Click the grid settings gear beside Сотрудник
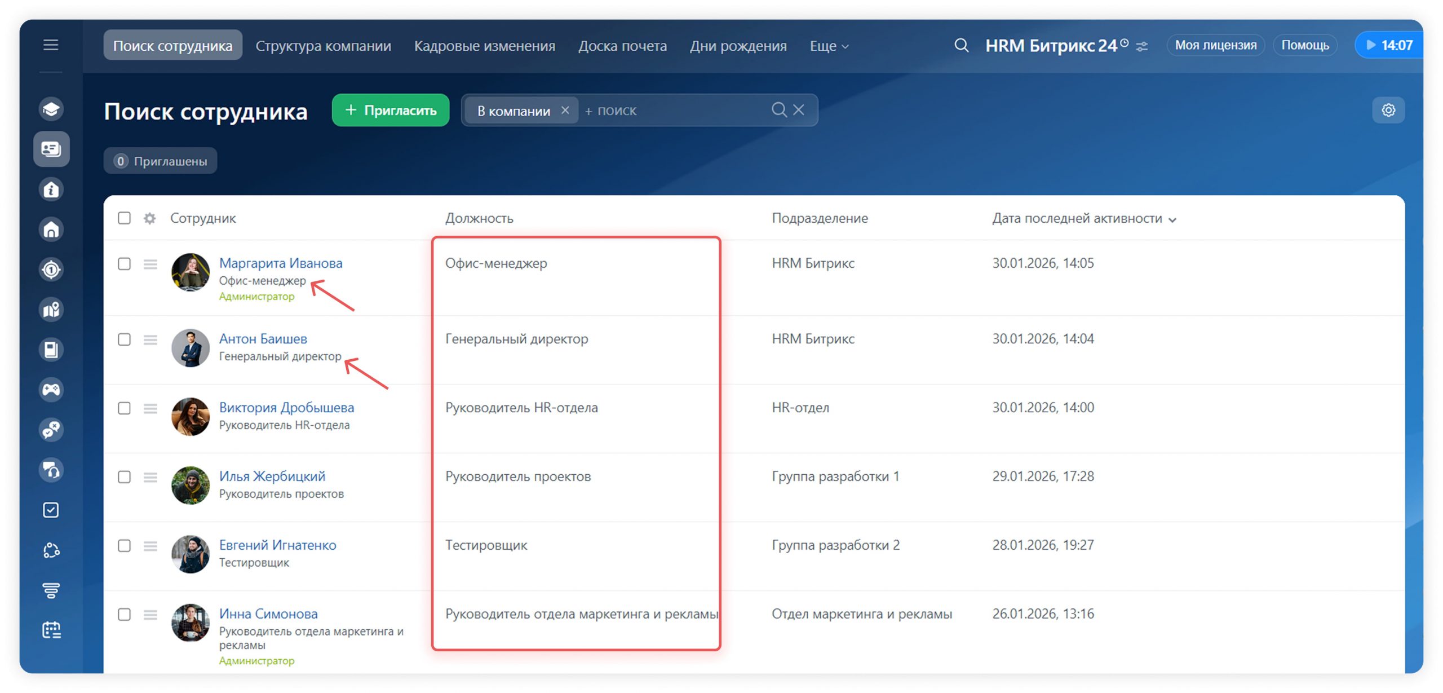This screenshot has height=693, width=1443. pos(149,218)
